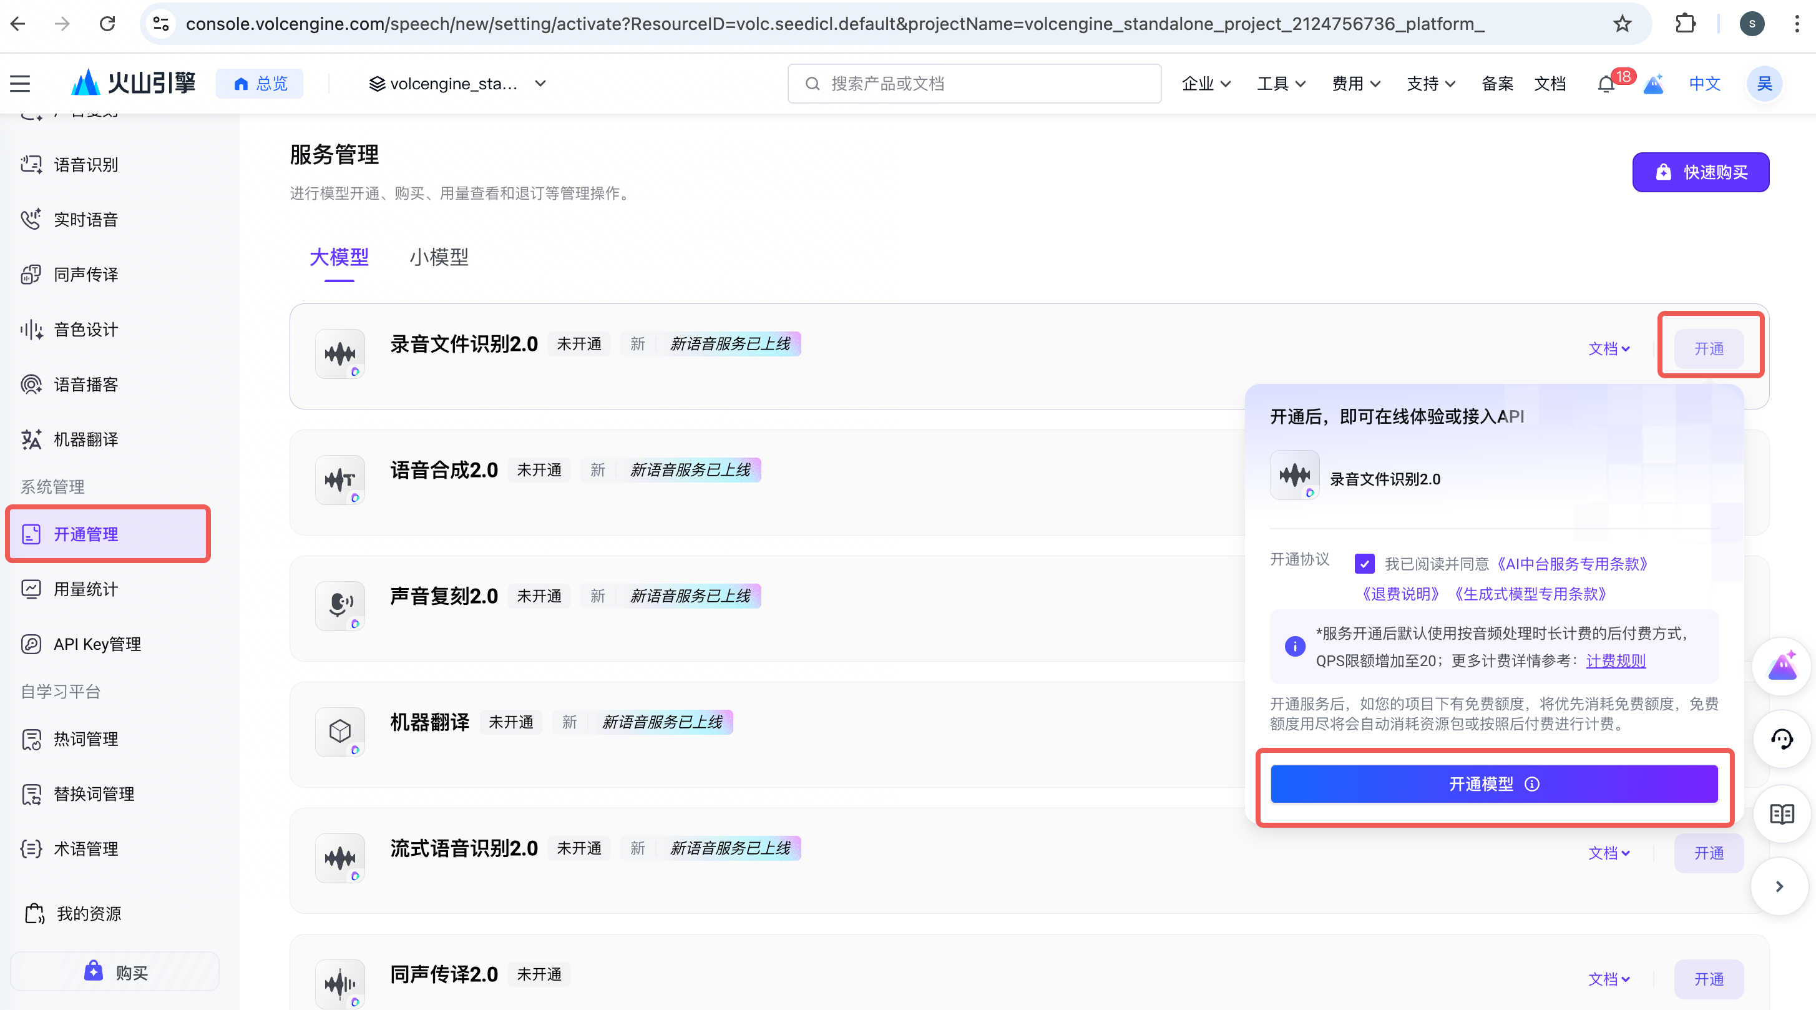Click the browser profile avatar
This screenshot has height=1010, width=1816.
[x=1752, y=24]
